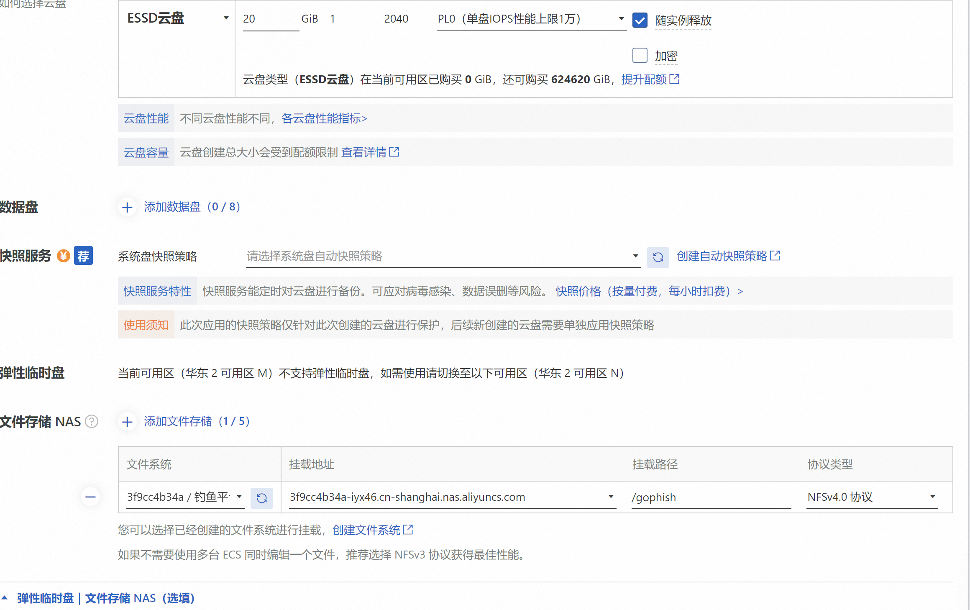Click 添加数据盘 (0 / 8) link
The image size is (970, 610).
[x=192, y=207]
